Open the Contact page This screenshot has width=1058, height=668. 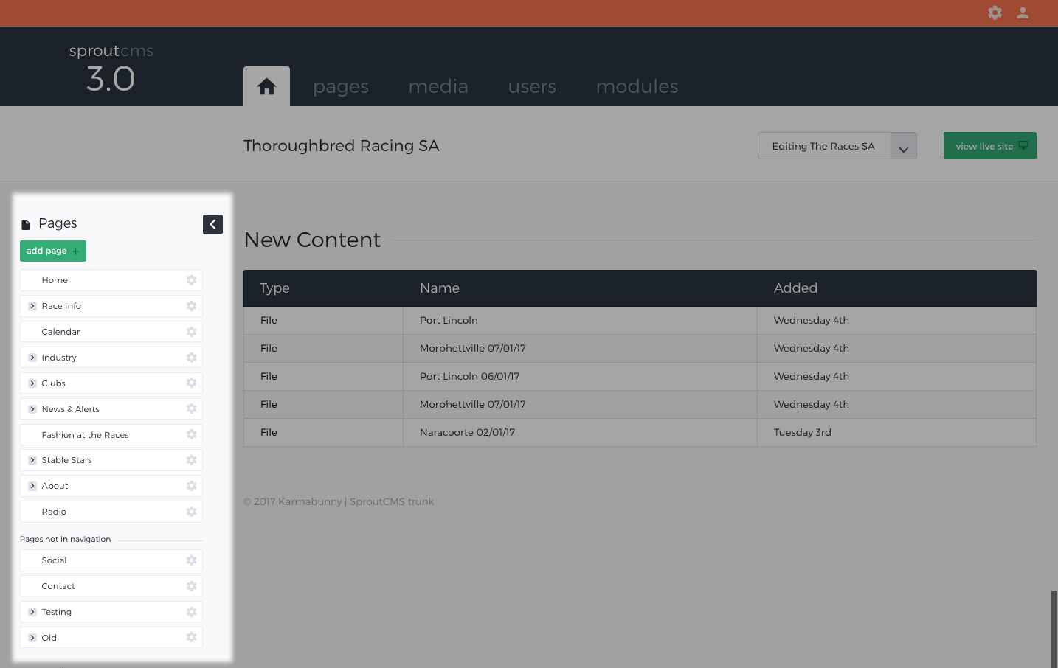[58, 586]
